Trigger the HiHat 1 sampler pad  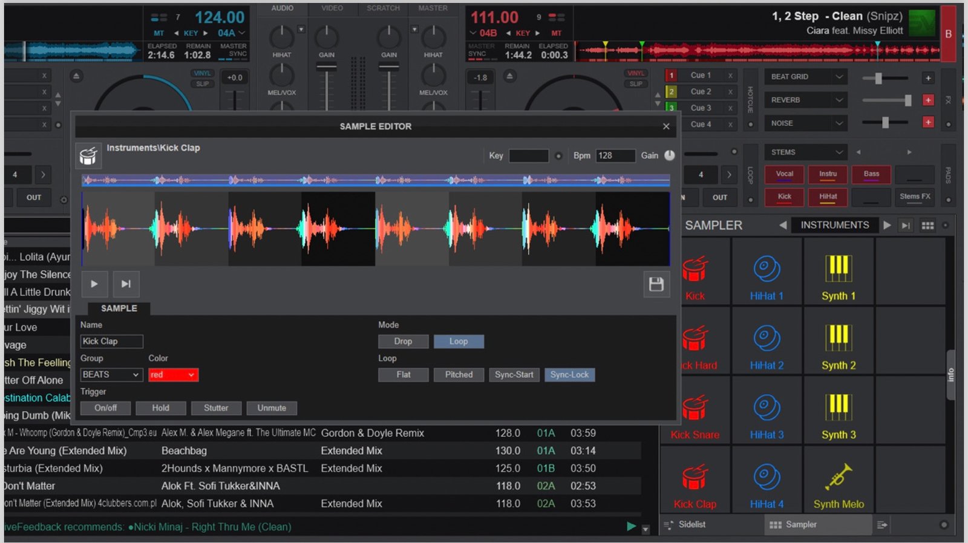(x=767, y=272)
